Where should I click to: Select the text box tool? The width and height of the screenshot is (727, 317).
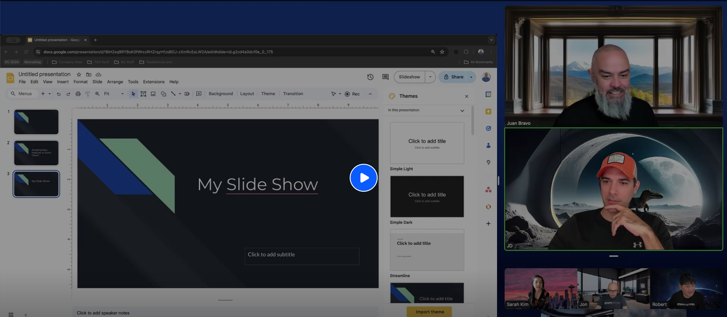tap(143, 94)
